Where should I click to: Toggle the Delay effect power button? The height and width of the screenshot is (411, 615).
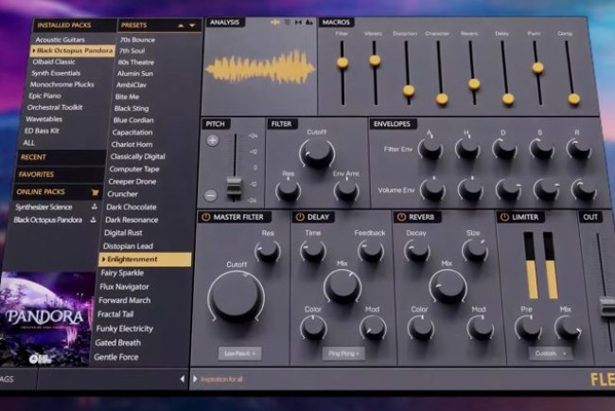tap(299, 217)
